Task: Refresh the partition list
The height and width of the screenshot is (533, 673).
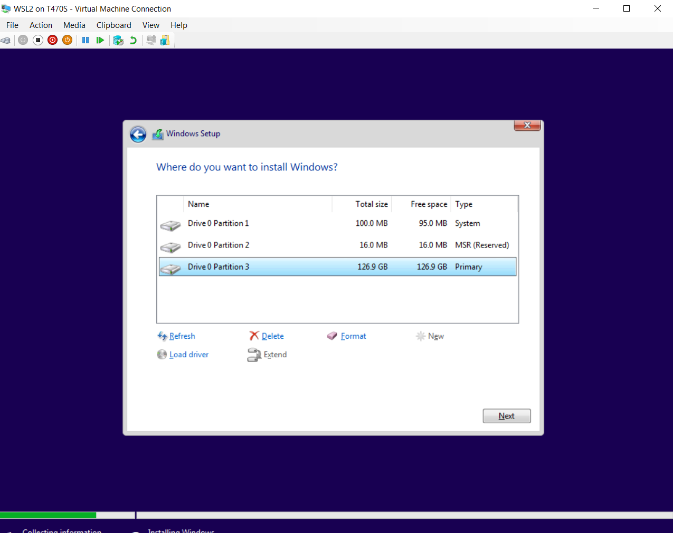Action: pyautogui.click(x=182, y=336)
